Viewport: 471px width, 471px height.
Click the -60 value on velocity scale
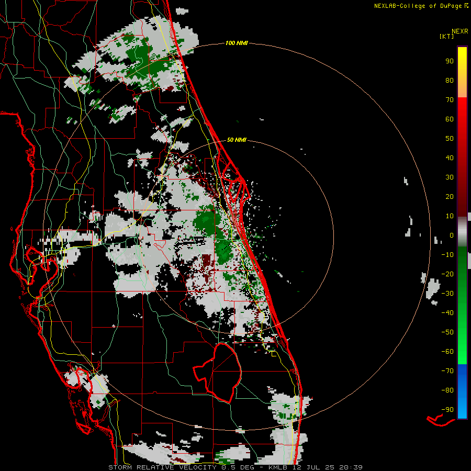tap(447, 352)
